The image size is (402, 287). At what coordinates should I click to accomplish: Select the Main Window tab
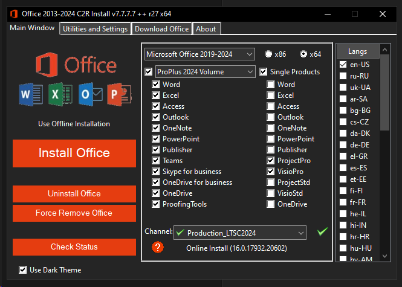pos(32,28)
